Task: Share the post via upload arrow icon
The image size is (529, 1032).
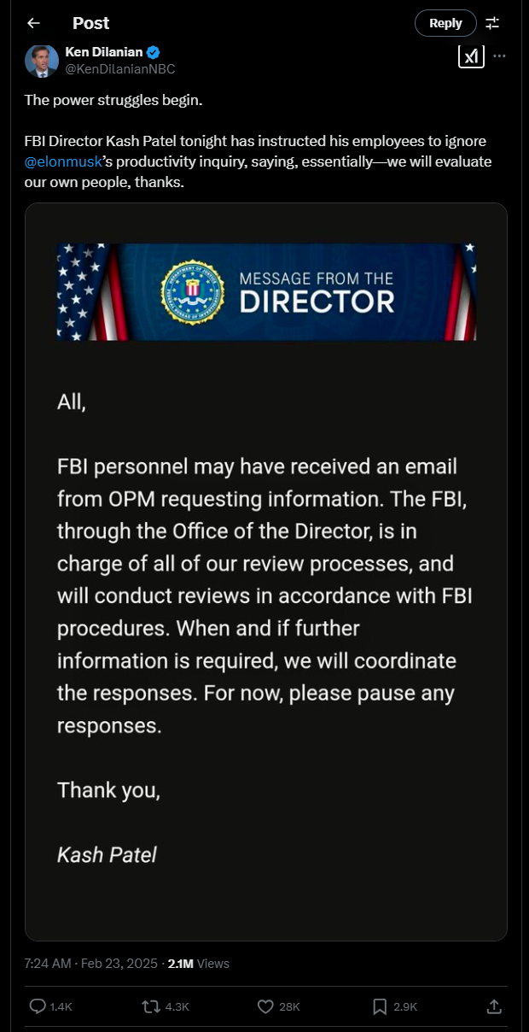Action: point(494,1006)
